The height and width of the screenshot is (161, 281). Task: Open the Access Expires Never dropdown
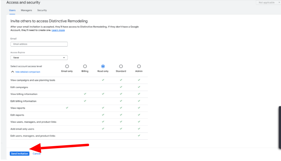[39, 58]
